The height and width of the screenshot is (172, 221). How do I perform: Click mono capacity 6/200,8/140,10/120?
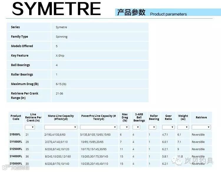[57, 149]
